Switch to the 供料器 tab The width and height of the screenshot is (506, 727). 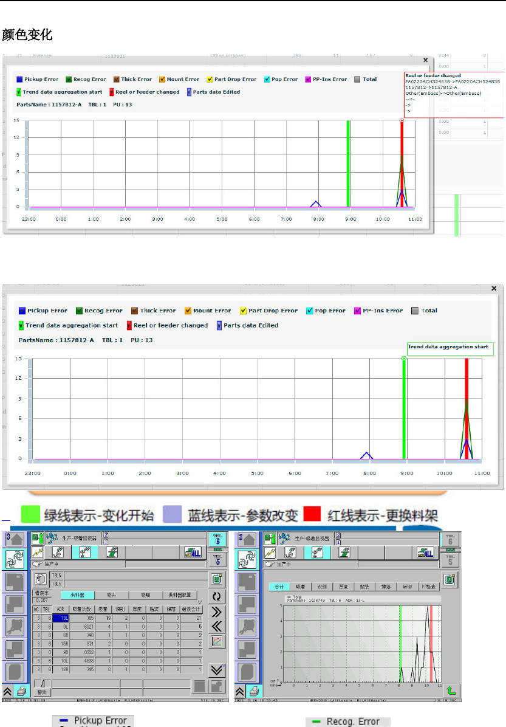77,595
